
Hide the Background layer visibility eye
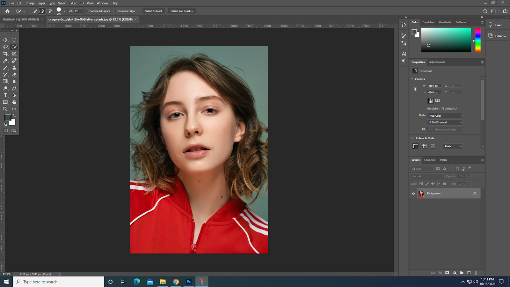[x=413, y=194]
